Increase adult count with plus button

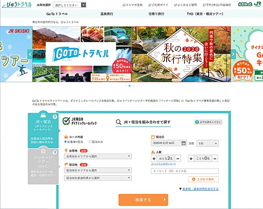[154, 158]
